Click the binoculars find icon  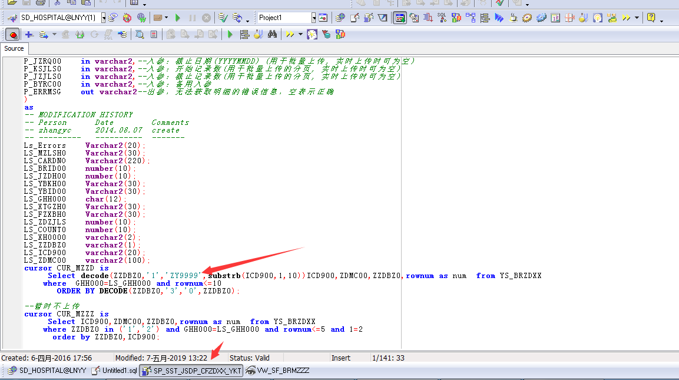[x=273, y=34]
